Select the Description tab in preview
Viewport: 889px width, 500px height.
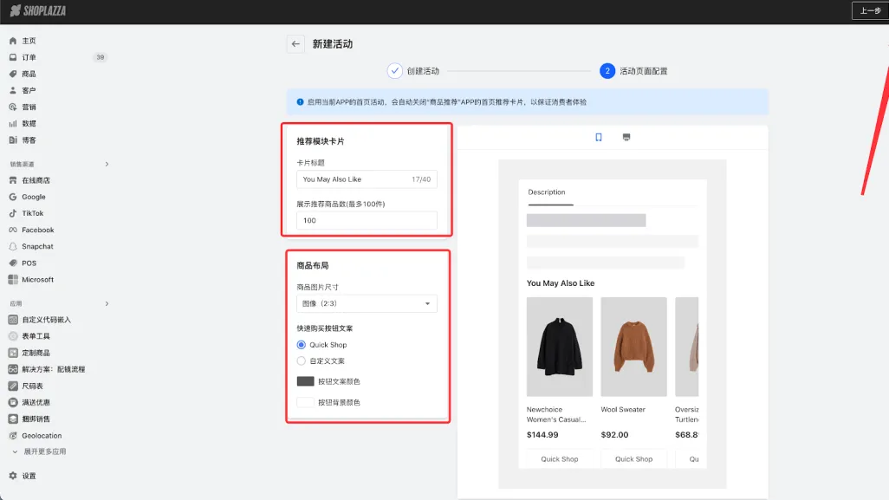(547, 192)
